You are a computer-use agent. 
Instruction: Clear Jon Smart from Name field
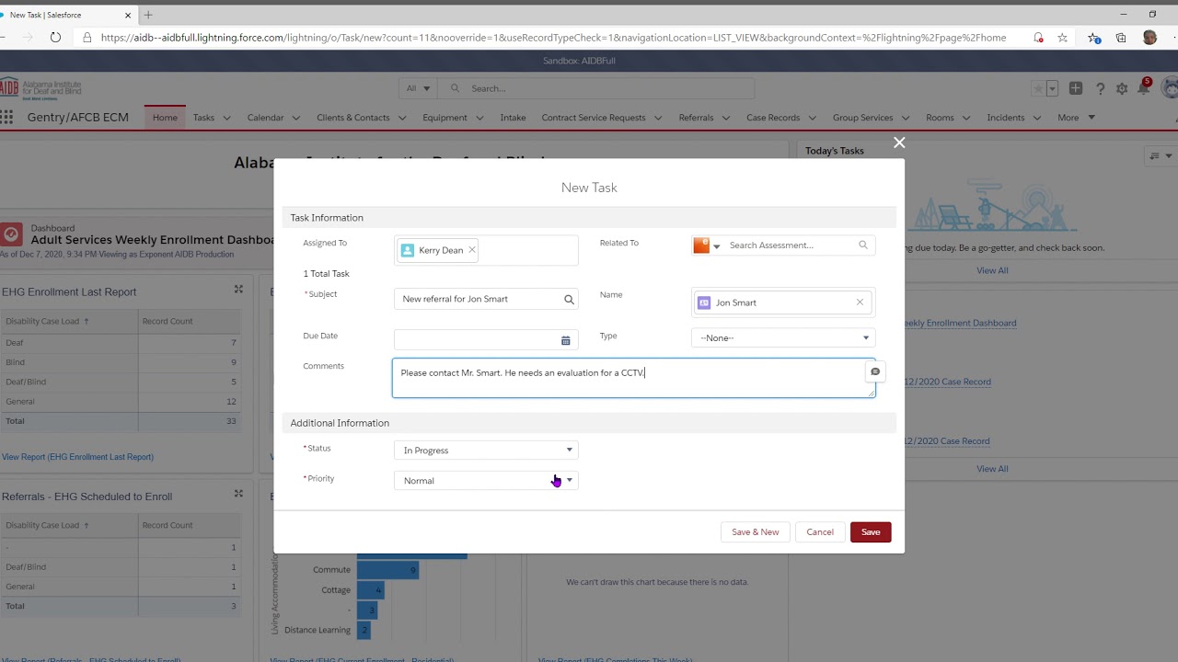point(860,302)
